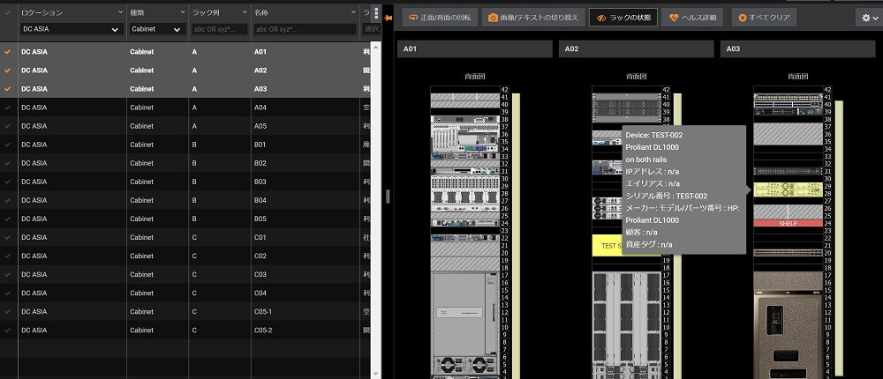Toggle the ラックの状態 eye button

(623, 17)
